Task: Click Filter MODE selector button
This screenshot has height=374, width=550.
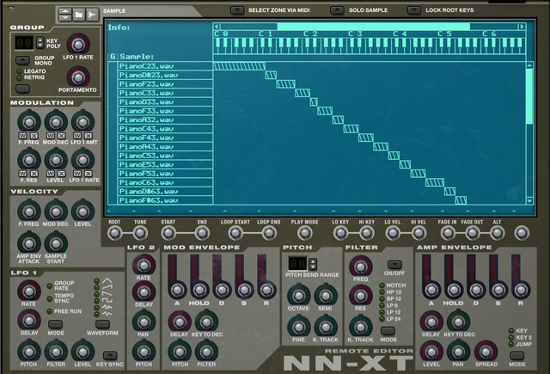Action: coord(388,330)
